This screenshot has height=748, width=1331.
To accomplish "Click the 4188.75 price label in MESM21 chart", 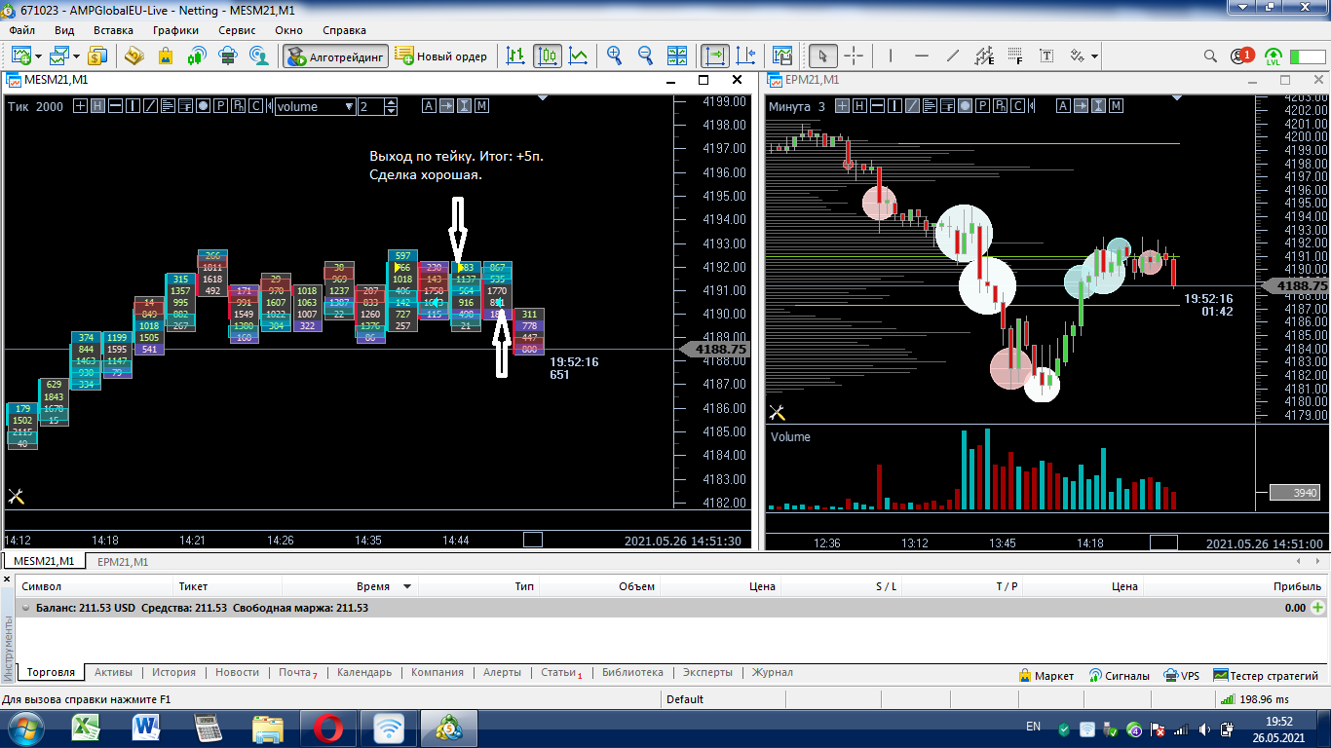I will (x=718, y=349).
